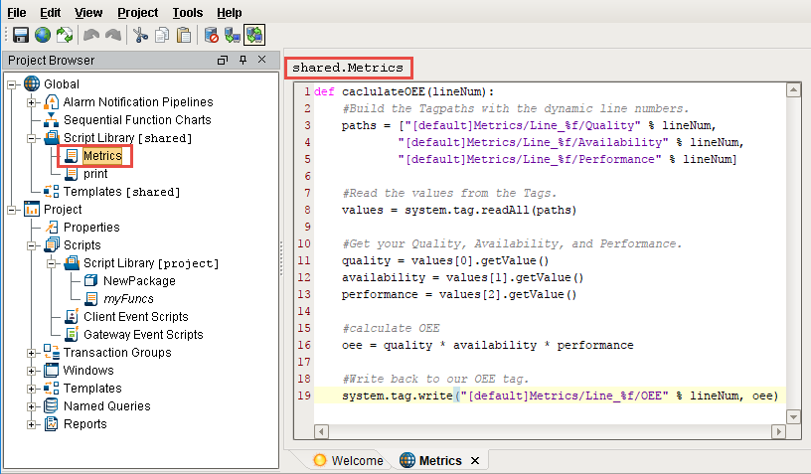The width and height of the screenshot is (811, 474).
Task: Click the Cut scissors toolbar icon
Action: point(140,35)
